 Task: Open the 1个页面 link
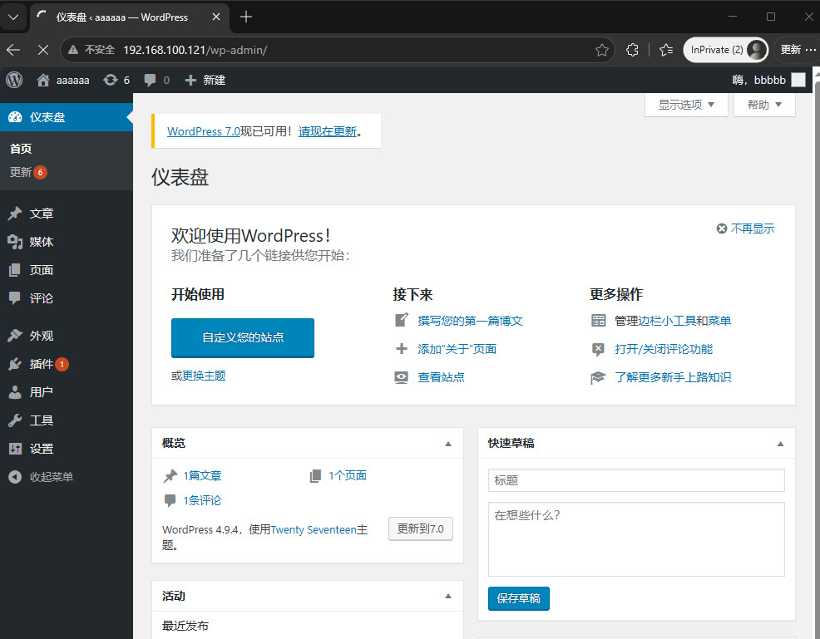(348, 475)
